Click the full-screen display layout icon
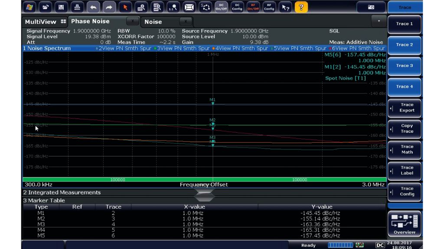 (189, 7)
